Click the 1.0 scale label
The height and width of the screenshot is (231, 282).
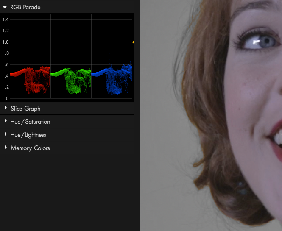pyautogui.click(x=6, y=42)
